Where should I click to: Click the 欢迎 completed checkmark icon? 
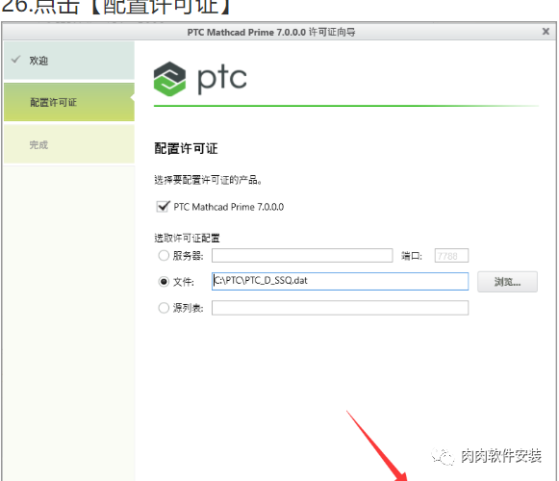16,60
